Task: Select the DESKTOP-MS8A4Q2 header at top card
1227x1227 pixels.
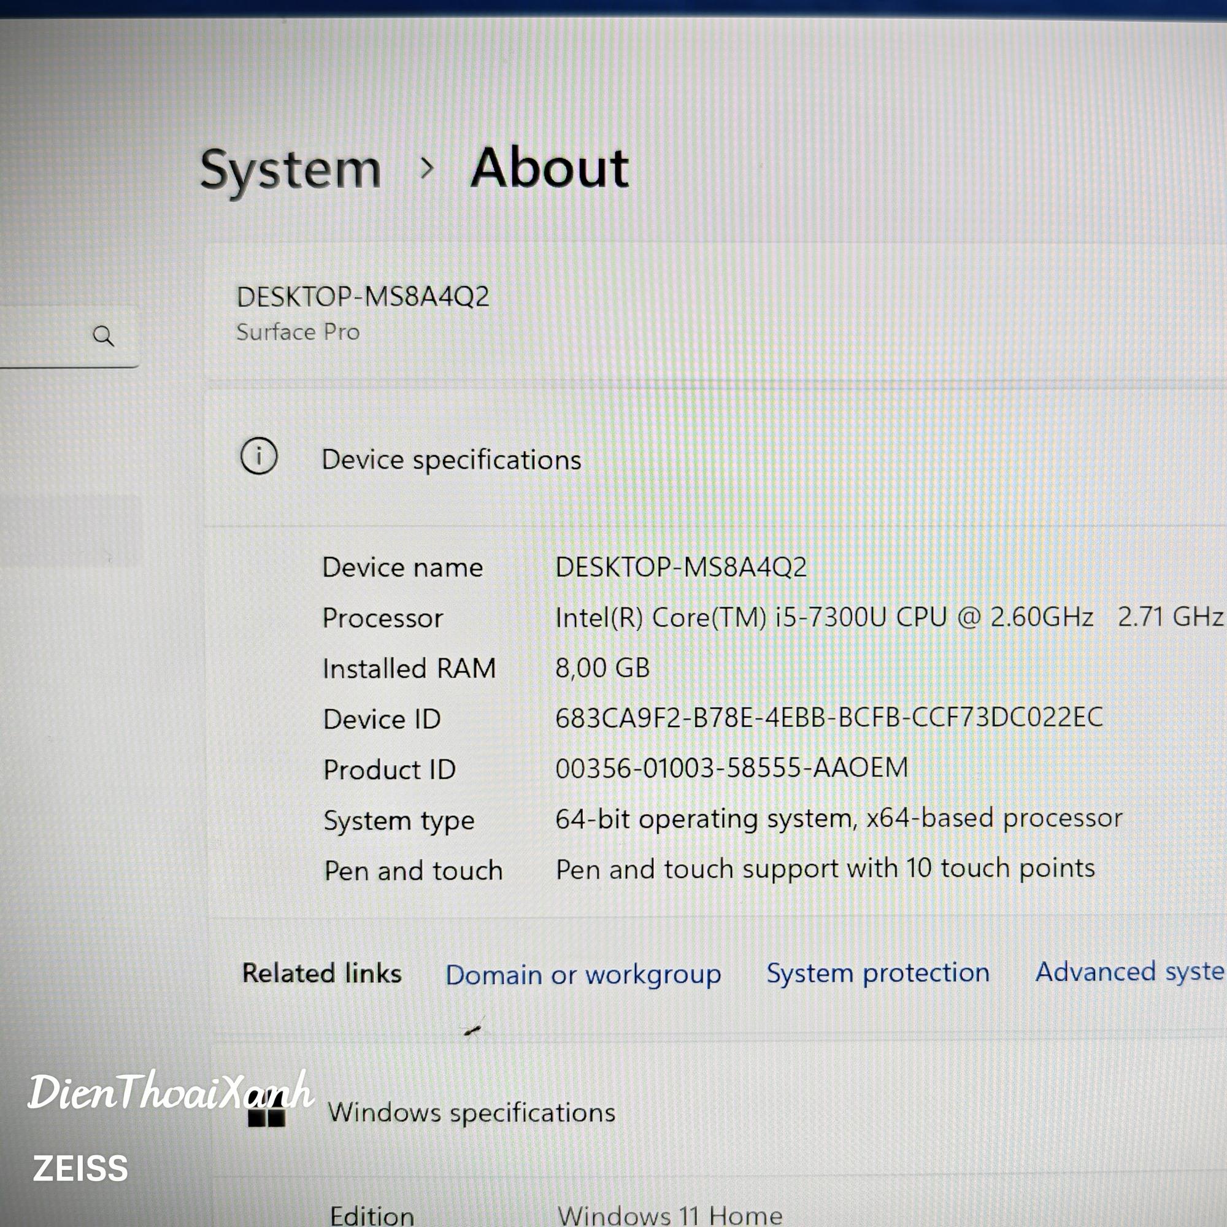Action: pos(363,296)
